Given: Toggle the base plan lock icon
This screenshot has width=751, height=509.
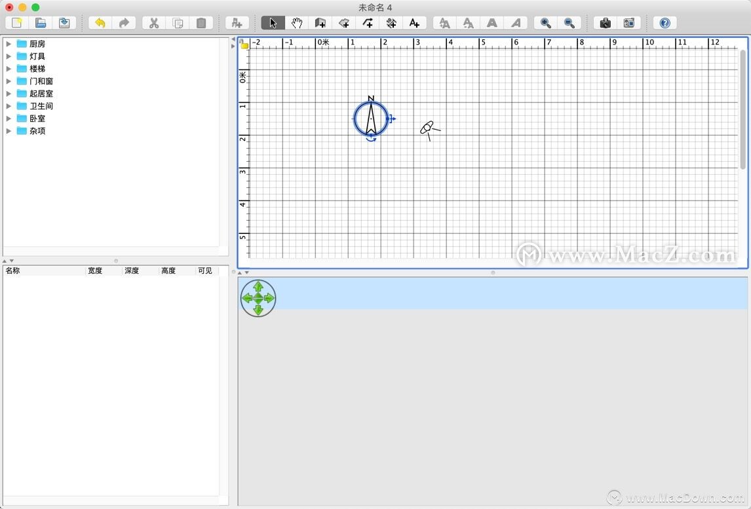Looking at the screenshot, I should (244, 44).
